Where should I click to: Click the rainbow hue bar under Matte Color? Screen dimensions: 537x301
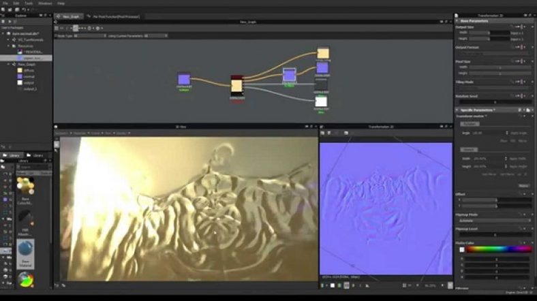point(499,249)
